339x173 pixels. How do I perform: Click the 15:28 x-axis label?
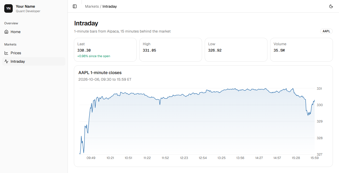296,158
